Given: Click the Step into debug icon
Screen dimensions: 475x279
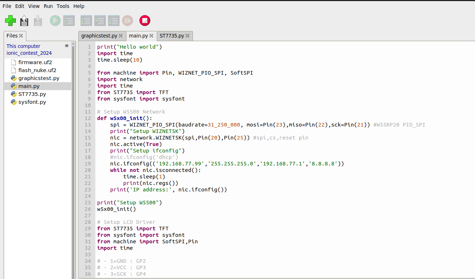Looking at the screenshot, I should tap(100, 21).
